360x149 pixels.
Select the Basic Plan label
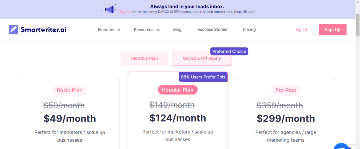tap(70, 90)
